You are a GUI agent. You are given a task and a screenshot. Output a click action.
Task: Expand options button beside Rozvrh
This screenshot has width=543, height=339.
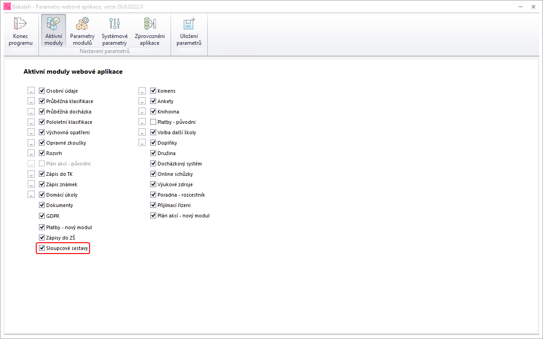pos(31,153)
